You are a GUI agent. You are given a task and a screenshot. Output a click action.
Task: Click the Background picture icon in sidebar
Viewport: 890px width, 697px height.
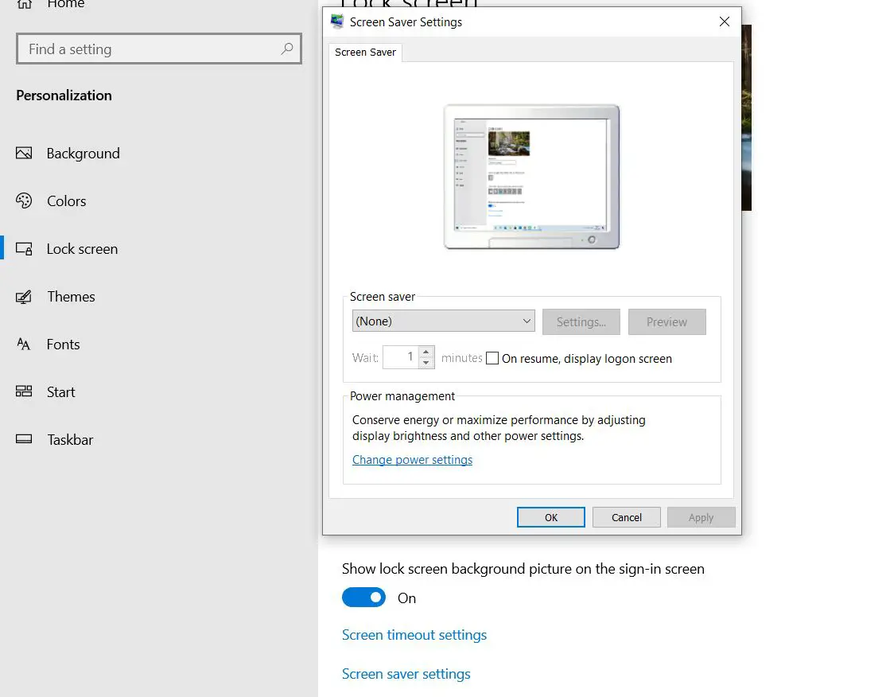pos(24,154)
